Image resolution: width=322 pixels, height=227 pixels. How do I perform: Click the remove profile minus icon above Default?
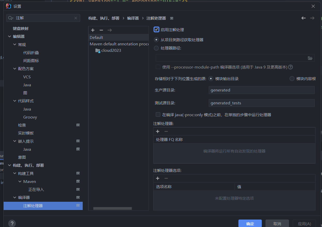pos(101,30)
